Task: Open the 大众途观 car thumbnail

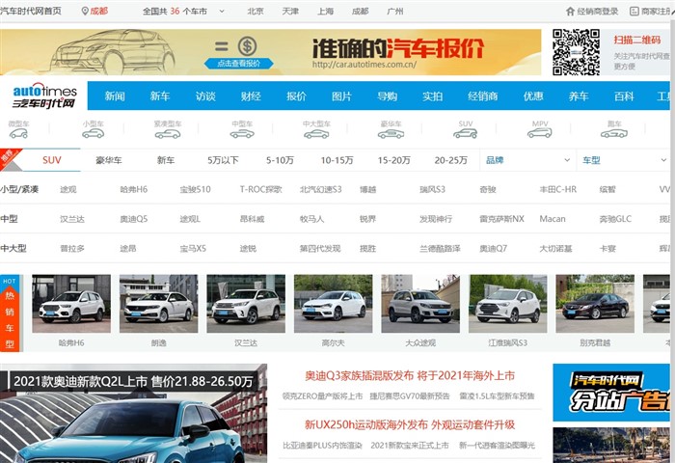Action: coord(420,304)
